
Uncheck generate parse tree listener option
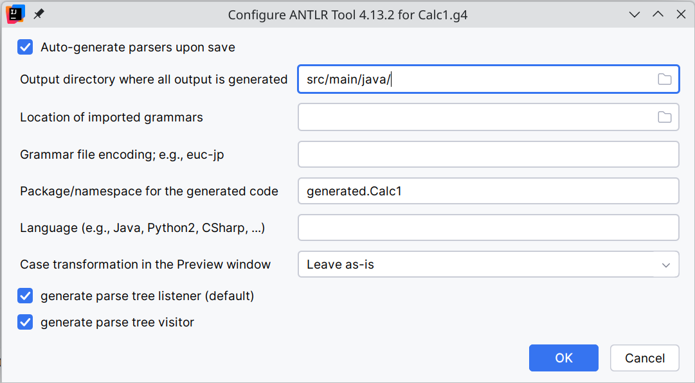coord(25,296)
